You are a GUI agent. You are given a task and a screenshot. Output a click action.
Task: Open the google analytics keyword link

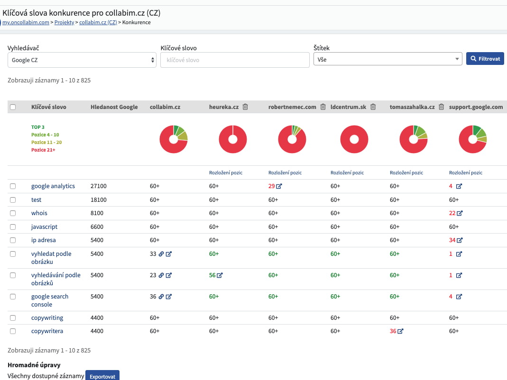(53, 186)
